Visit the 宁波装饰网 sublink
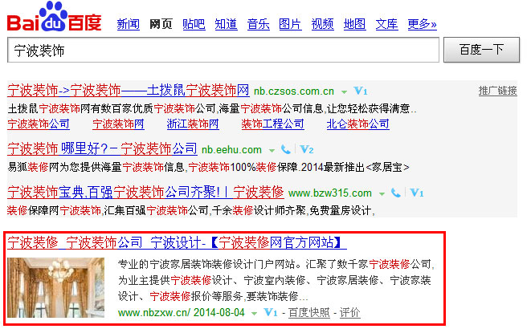Screen dimensions: 531x329 point(118,124)
